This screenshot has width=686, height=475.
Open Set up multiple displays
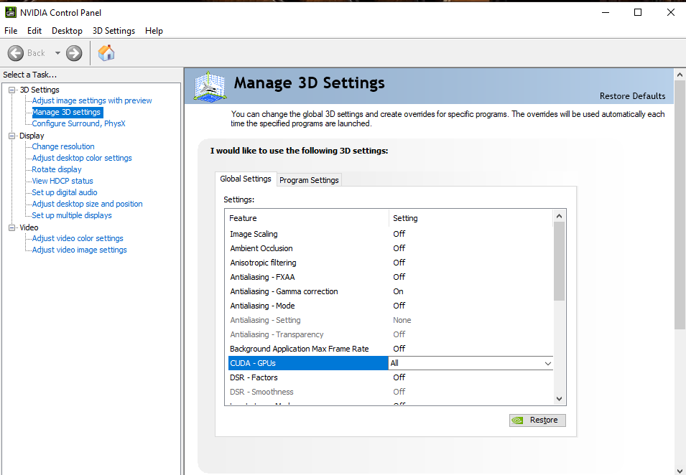pyautogui.click(x=72, y=215)
